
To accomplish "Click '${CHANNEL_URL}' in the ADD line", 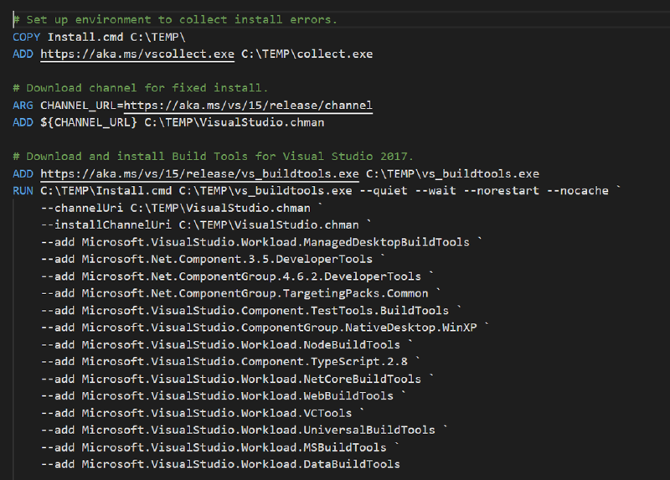I will click(x=89, y=122).
